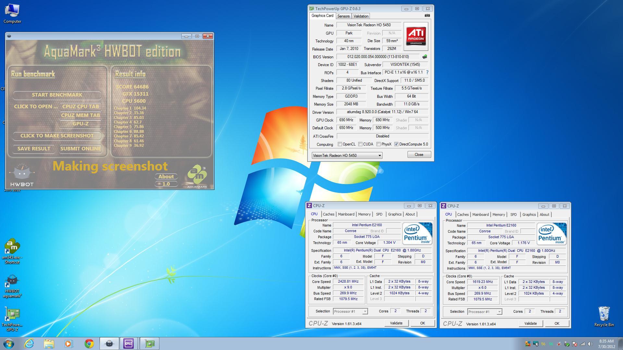This screenshot has height=350, width=623.
Task: Open the Caches tab in left CPU-Z
Action: click(x=328, y=214)
